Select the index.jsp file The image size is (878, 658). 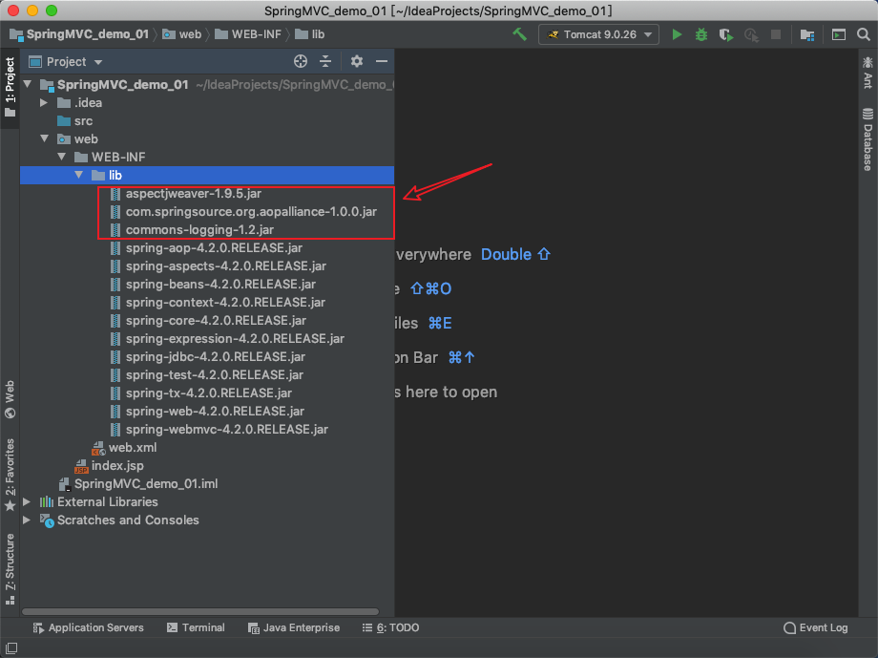pyautogui.click(x=117, y=465)
